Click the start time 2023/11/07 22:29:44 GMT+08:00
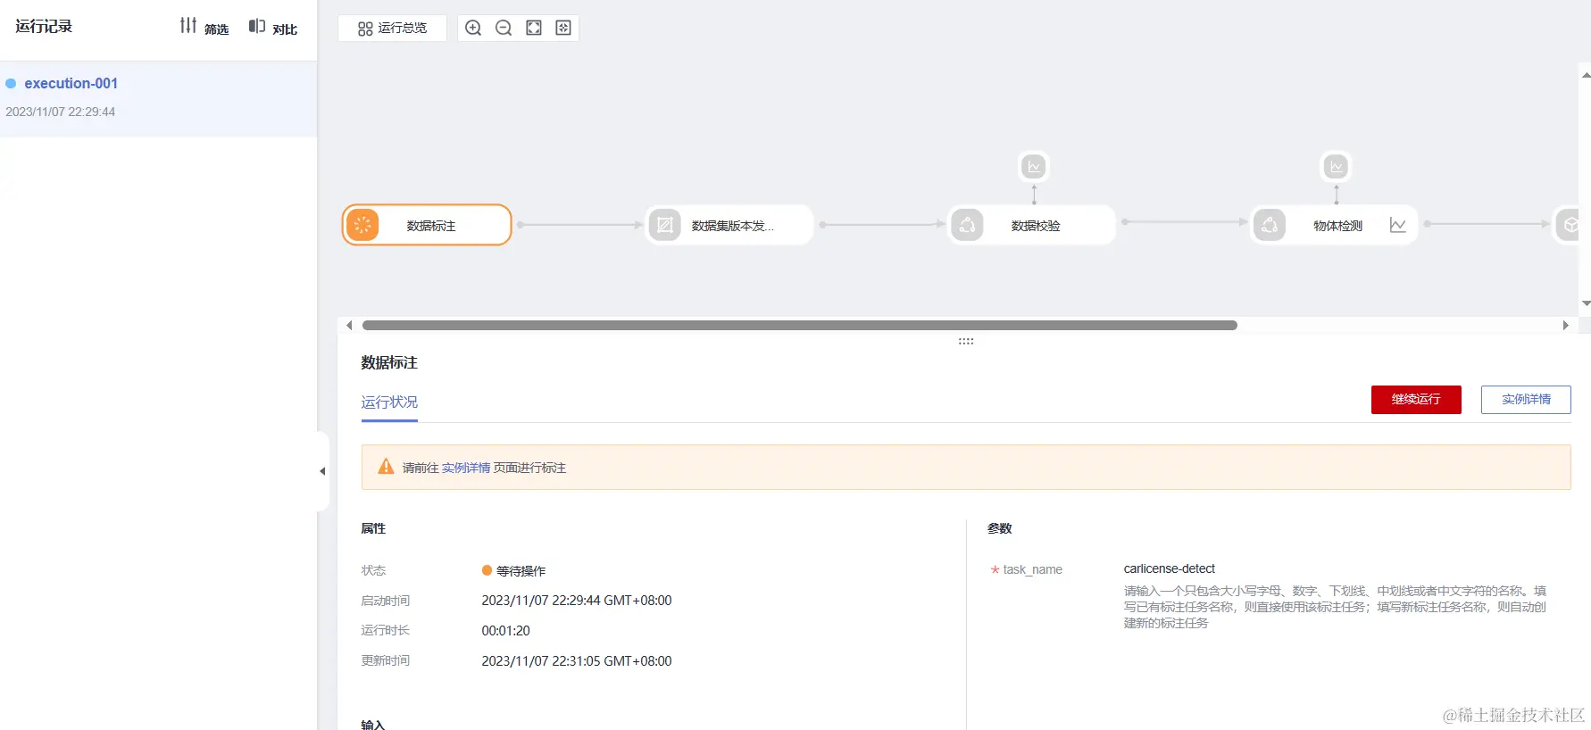The height and width of the screenshot is (730, 1591). click(577, 601)
